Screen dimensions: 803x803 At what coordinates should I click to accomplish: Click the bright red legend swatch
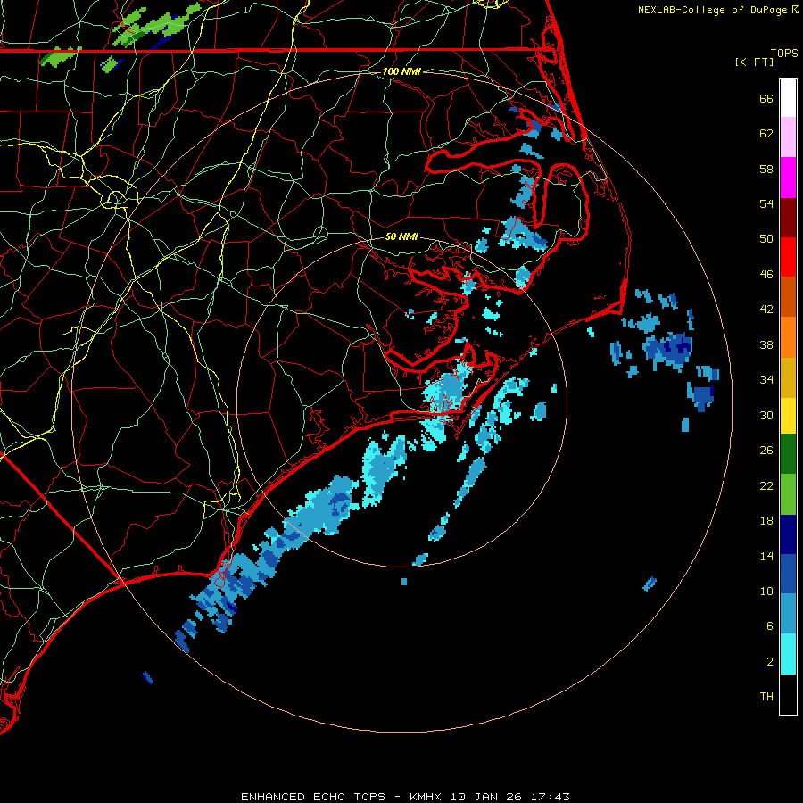coord(788,257)
